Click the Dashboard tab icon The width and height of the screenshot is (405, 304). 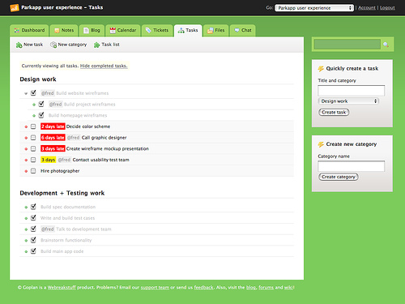tap(17, 30)
